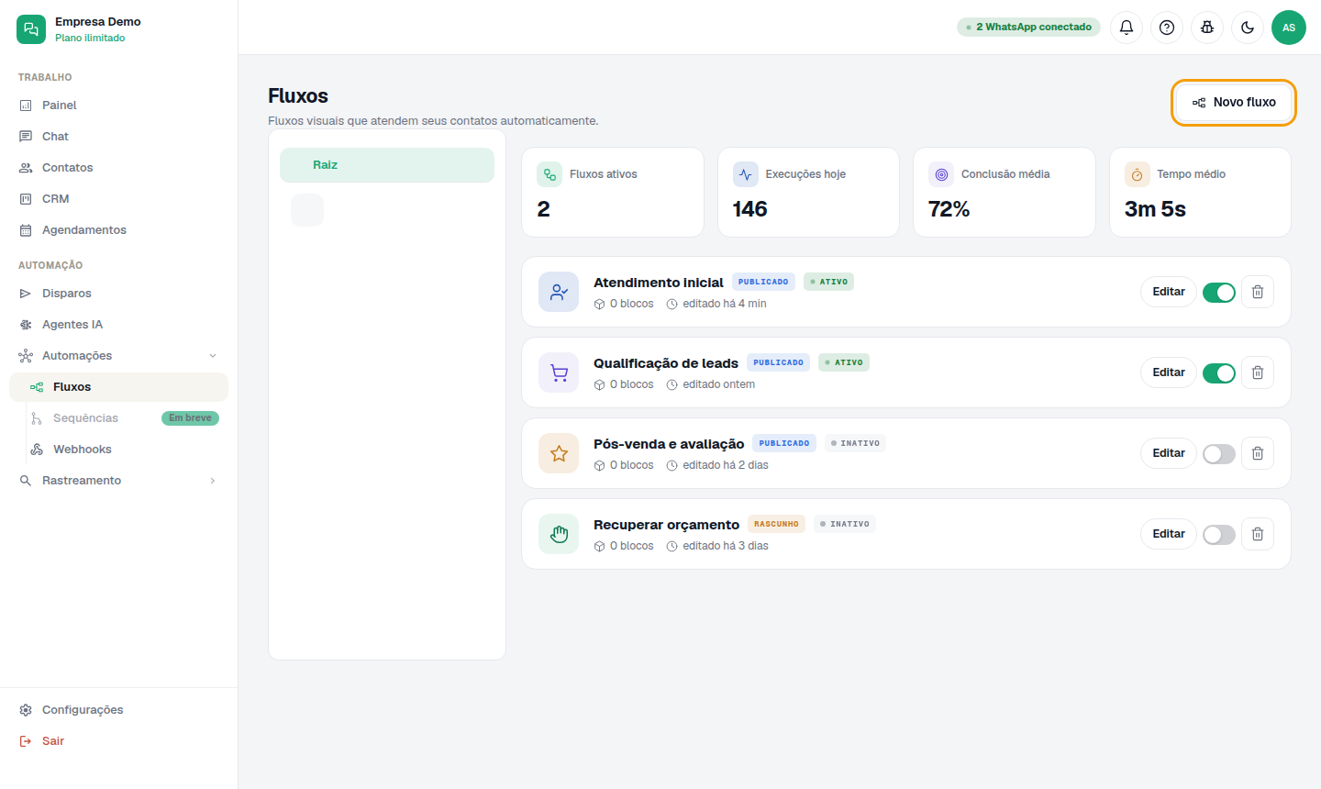Click the Conclusão média target icon
This screenshot has width=1321, height=789.
pos(941,174)
